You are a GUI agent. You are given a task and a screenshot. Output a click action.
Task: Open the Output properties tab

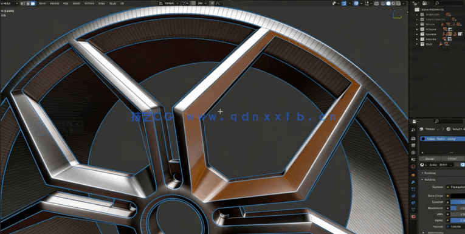click(413, 145)
